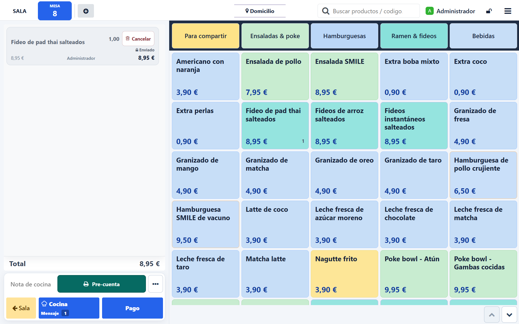
Task: Go back using the Sala button
Action: (21, 308)
